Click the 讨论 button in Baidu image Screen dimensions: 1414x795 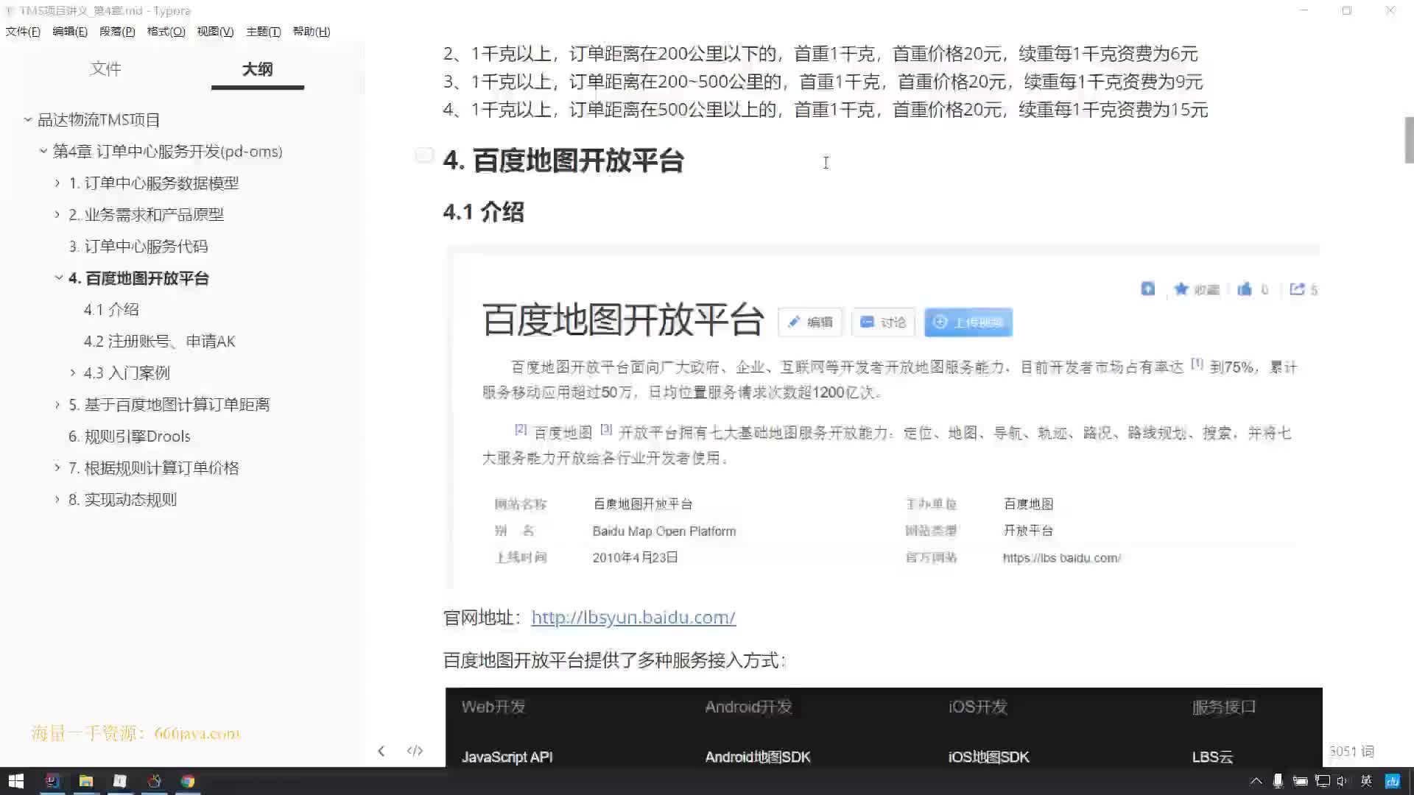pos(883,322)
